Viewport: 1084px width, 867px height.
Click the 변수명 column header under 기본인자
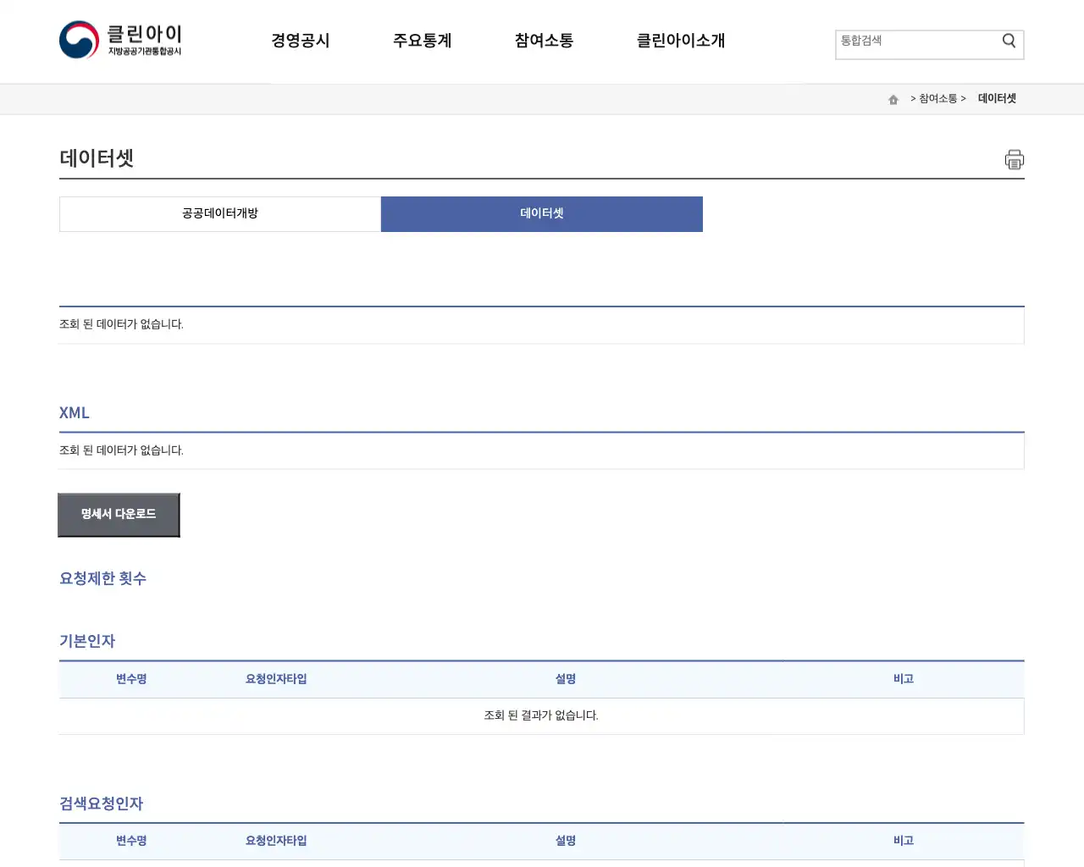click(x=131, y=678)
